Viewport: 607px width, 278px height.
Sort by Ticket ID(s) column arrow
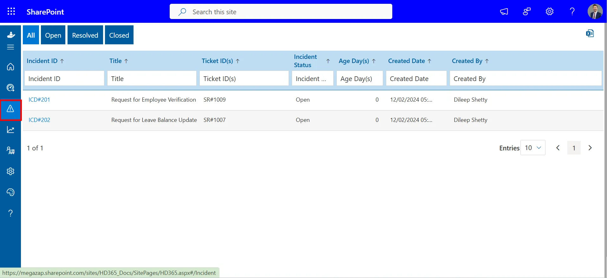238,61
